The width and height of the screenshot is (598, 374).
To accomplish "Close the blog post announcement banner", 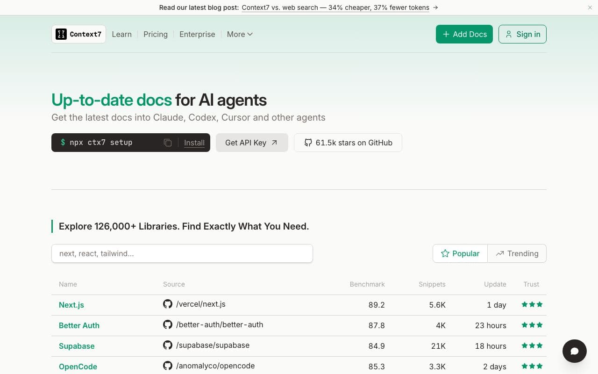I will point(590,7).
